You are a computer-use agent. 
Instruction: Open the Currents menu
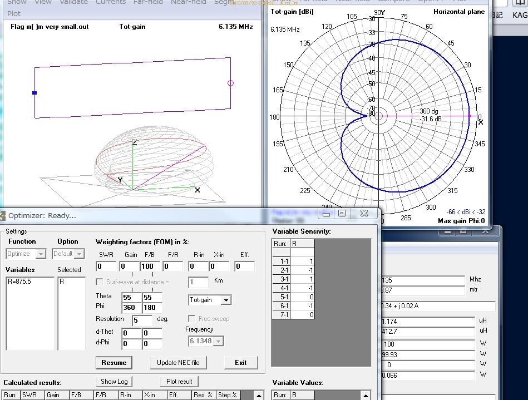click(x=111, y=2)
